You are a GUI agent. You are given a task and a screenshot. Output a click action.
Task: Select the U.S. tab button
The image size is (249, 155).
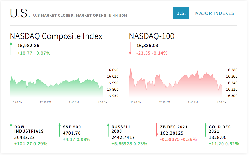coord(181,13)
